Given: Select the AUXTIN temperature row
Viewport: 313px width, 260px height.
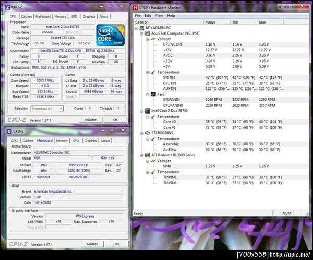Looking at the screenshot, I should tap(221, 88).
